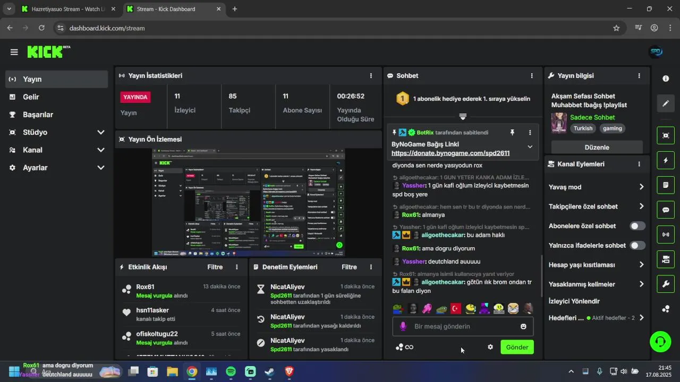
Task: Open Steam from the taskbar
Action: pyautogui.click(x=270, y=372)
